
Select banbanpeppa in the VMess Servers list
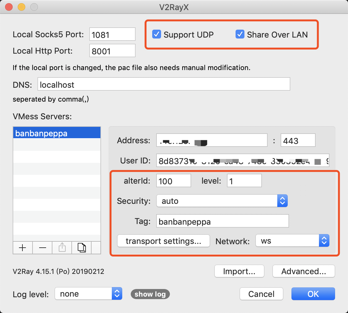click(57, 133)
